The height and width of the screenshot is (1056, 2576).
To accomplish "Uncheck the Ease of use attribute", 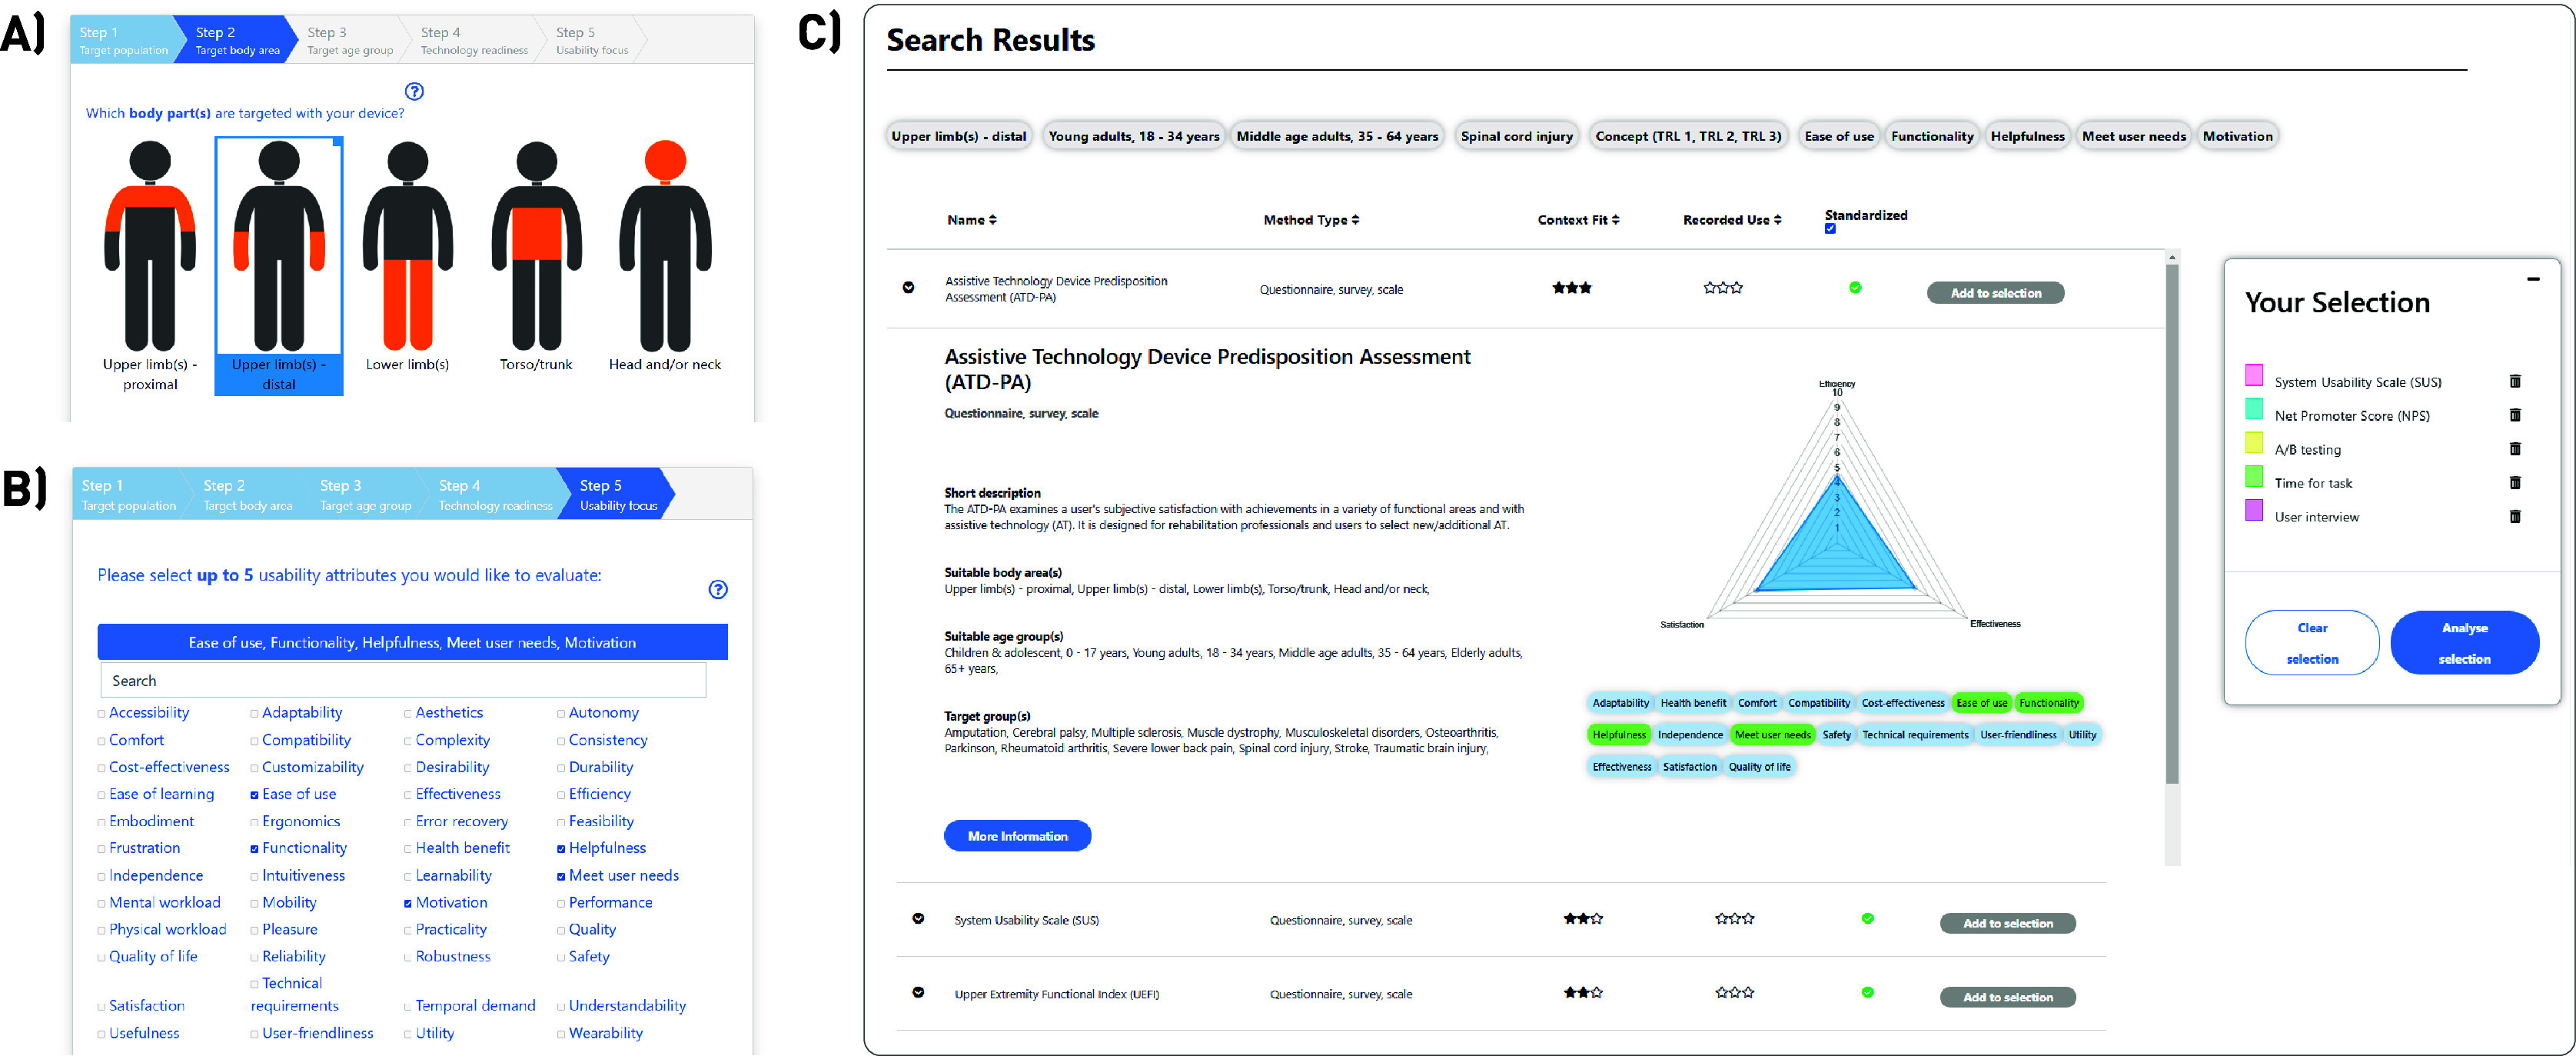I will (254, 794).
